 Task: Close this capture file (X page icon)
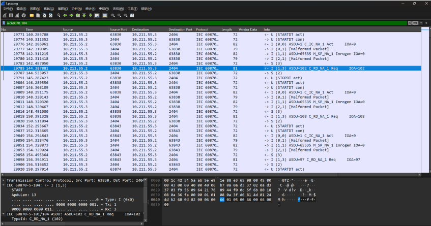click(x=44, y=15)
